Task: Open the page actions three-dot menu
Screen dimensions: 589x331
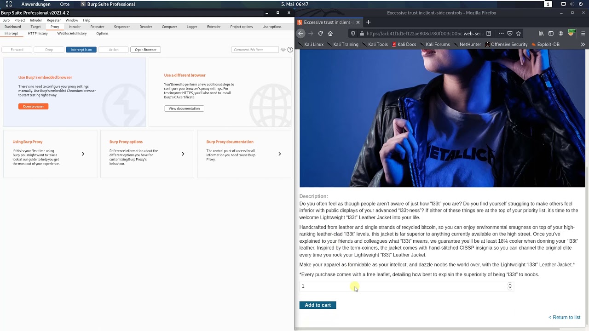Action: 501,34
